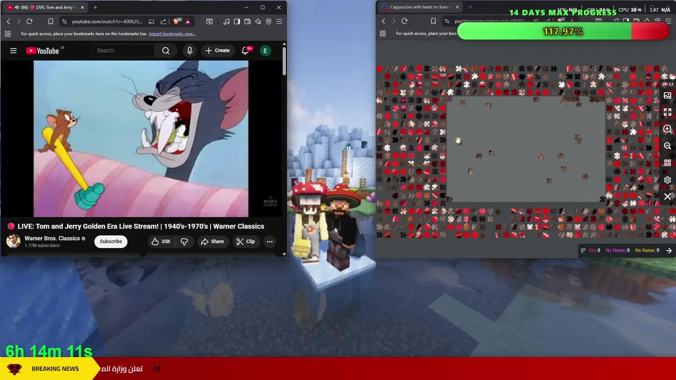This screenshot has width=676, height=380.
Task: Close the Cappuccino with heart on foam tab
Action: click(x=457, y=7)
